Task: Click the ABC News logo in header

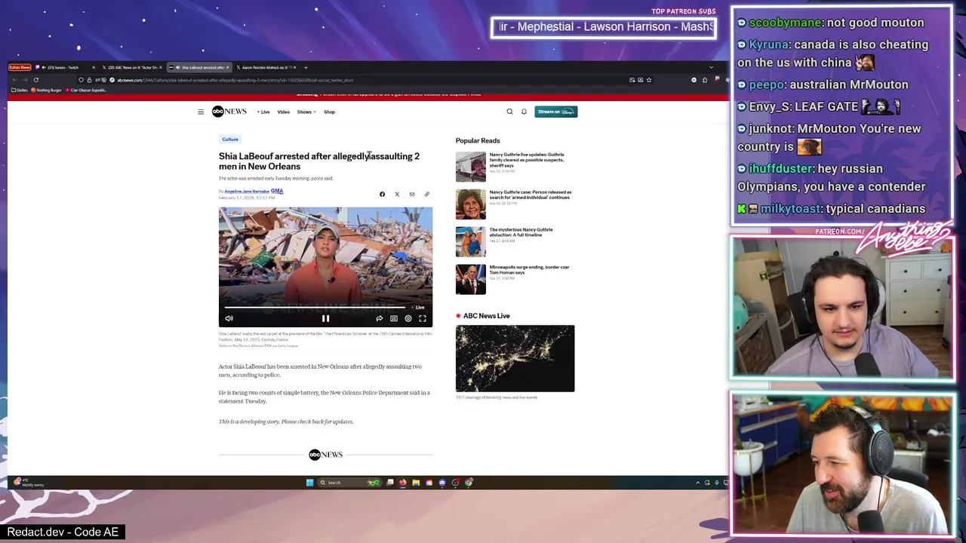Action: pos(229,112)
